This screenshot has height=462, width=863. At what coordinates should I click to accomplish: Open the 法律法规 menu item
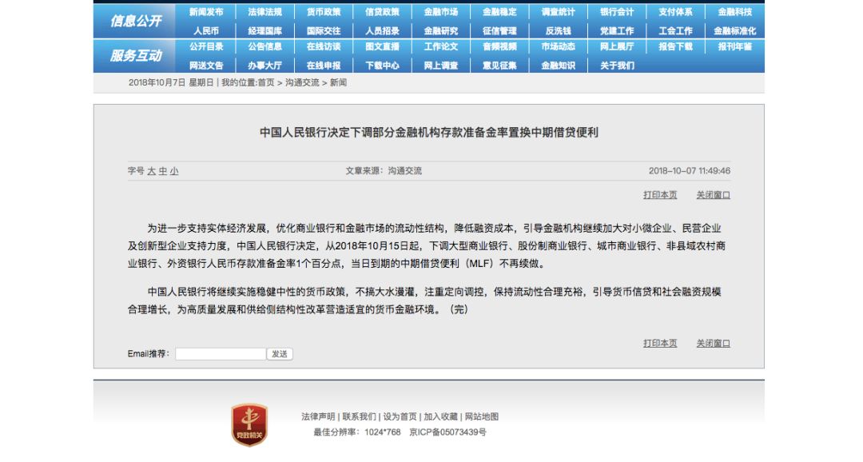tap(264, 12)
